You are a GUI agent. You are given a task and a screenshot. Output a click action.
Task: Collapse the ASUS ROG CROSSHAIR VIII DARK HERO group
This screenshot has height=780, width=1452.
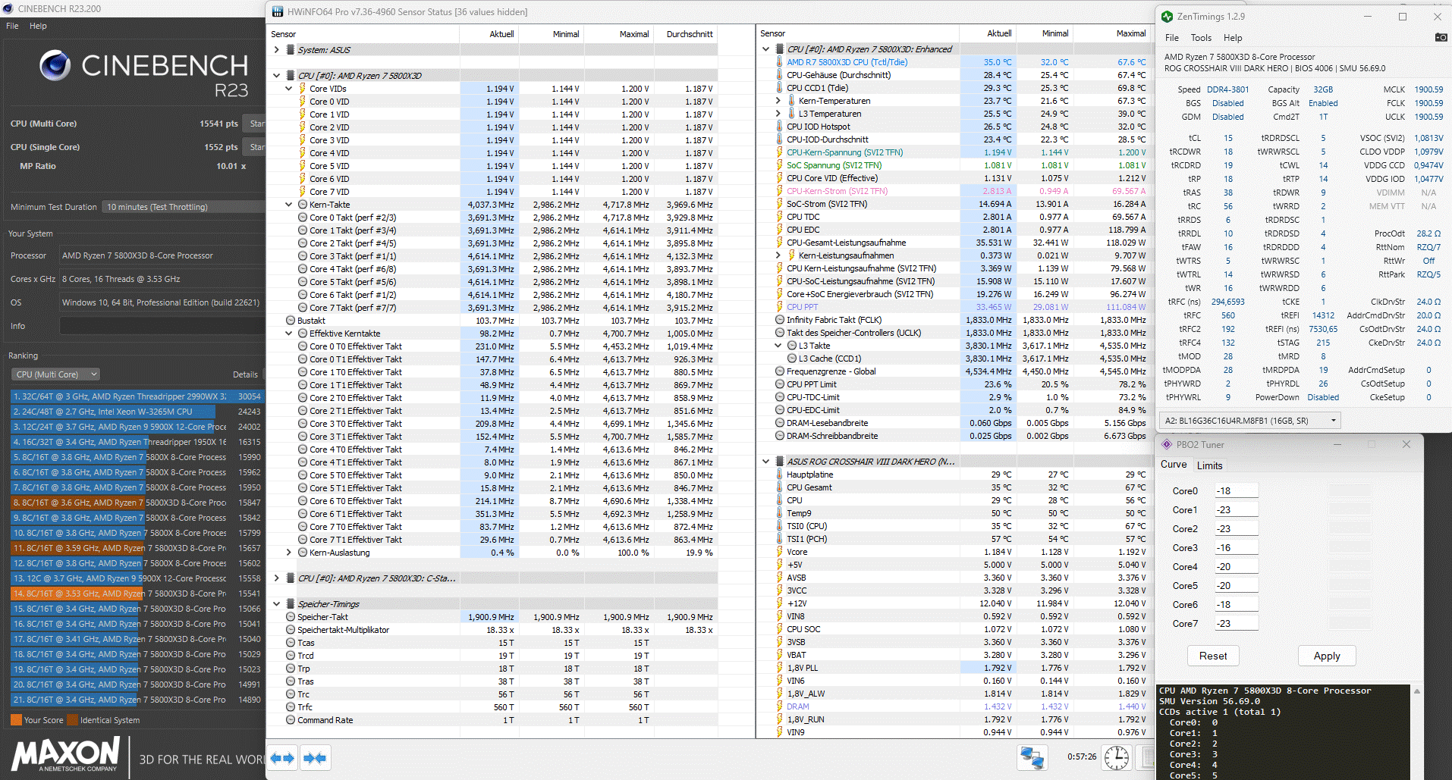click(x=765, y=462)
